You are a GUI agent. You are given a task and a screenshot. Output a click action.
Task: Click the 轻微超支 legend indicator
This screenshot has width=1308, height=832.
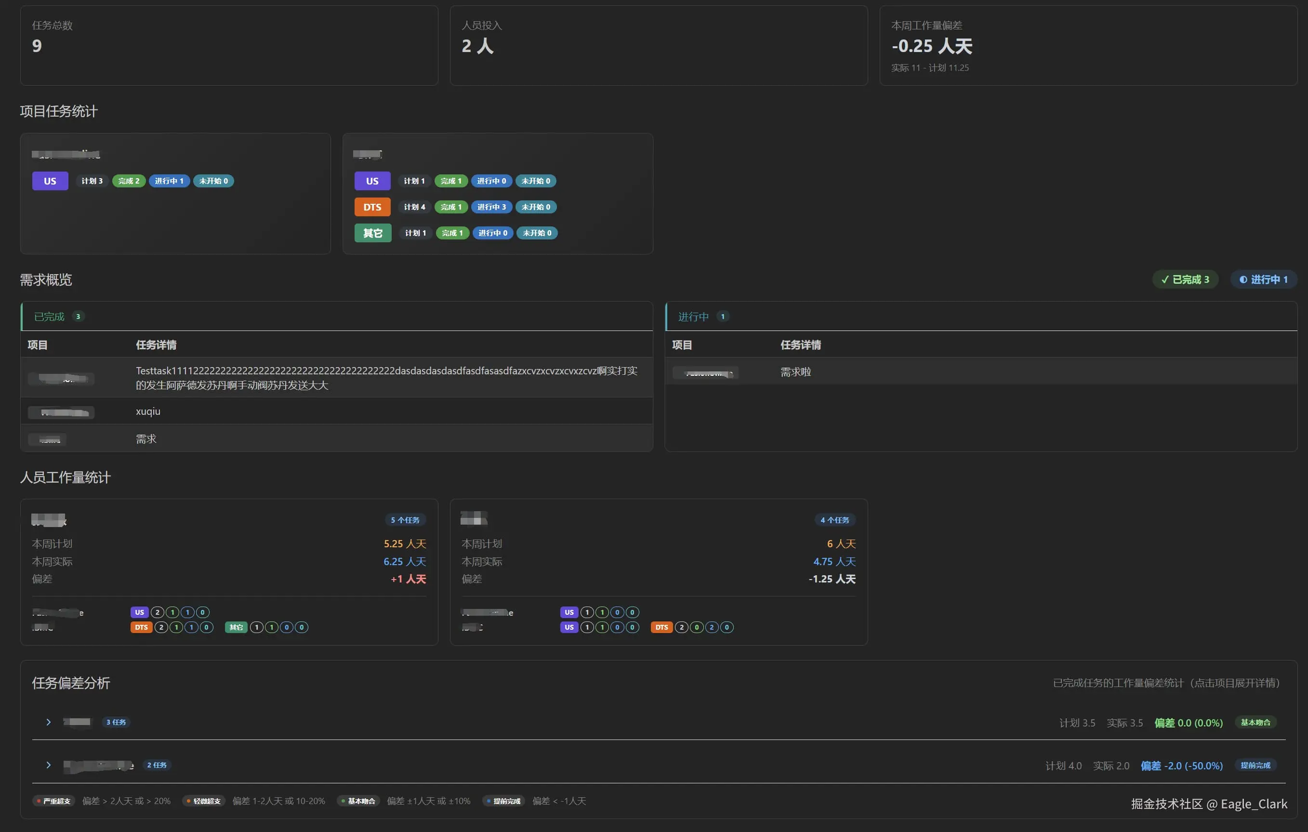(204, 801)
